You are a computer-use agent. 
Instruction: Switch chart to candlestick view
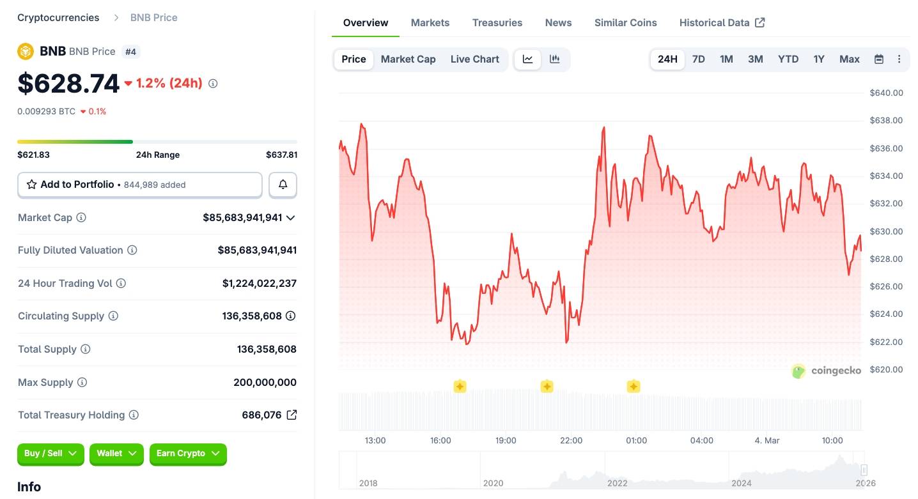[554, 59]
